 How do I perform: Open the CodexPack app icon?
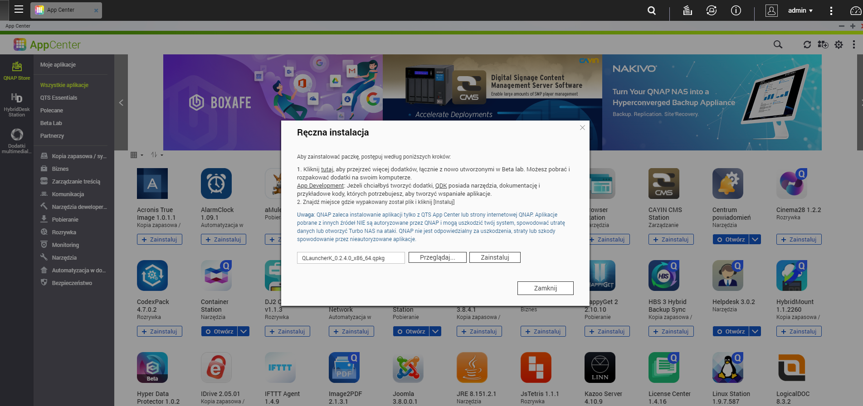coord(152,275)
